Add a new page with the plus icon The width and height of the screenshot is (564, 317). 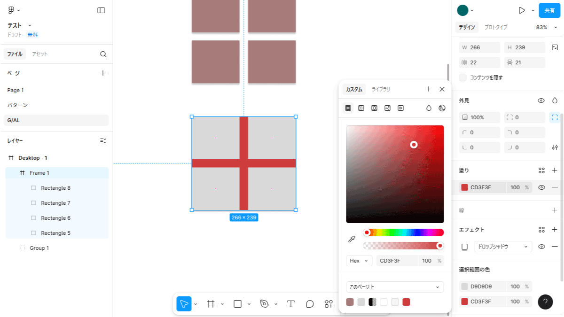103,73
